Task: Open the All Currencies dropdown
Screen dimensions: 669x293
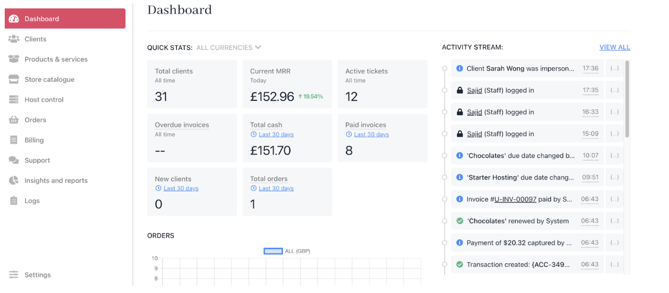Action: coord(229,48)
